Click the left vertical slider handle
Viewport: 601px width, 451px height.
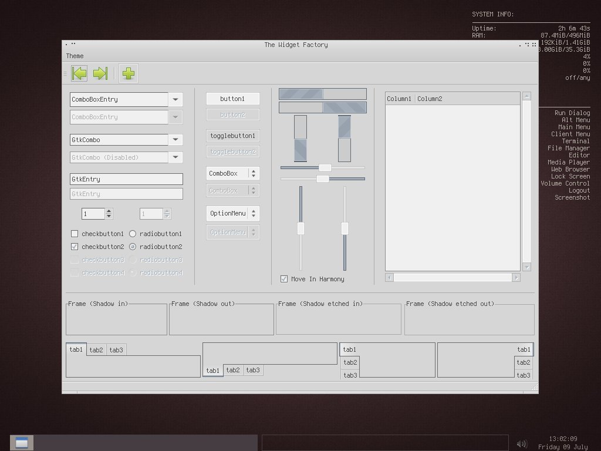pos(301,228)
